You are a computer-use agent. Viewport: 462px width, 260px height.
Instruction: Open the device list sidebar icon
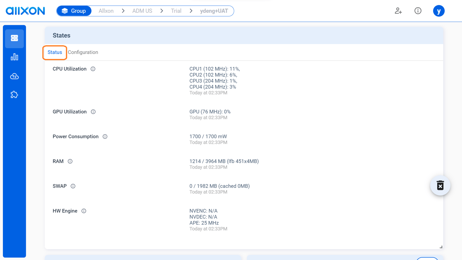pos(14,38)
